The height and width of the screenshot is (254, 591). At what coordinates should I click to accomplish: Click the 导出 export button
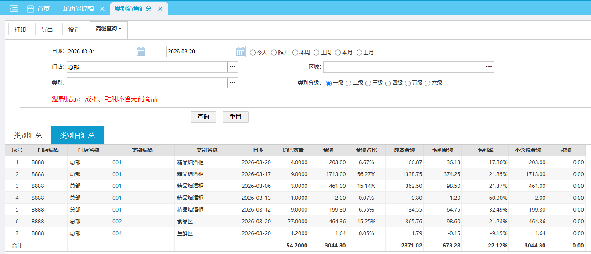tap(47, 29)
